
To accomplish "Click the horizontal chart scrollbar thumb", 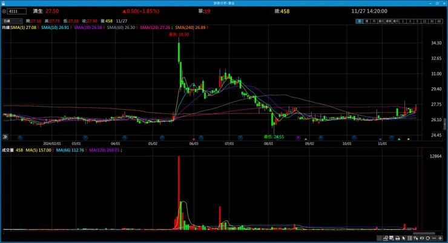I will 424,233.
